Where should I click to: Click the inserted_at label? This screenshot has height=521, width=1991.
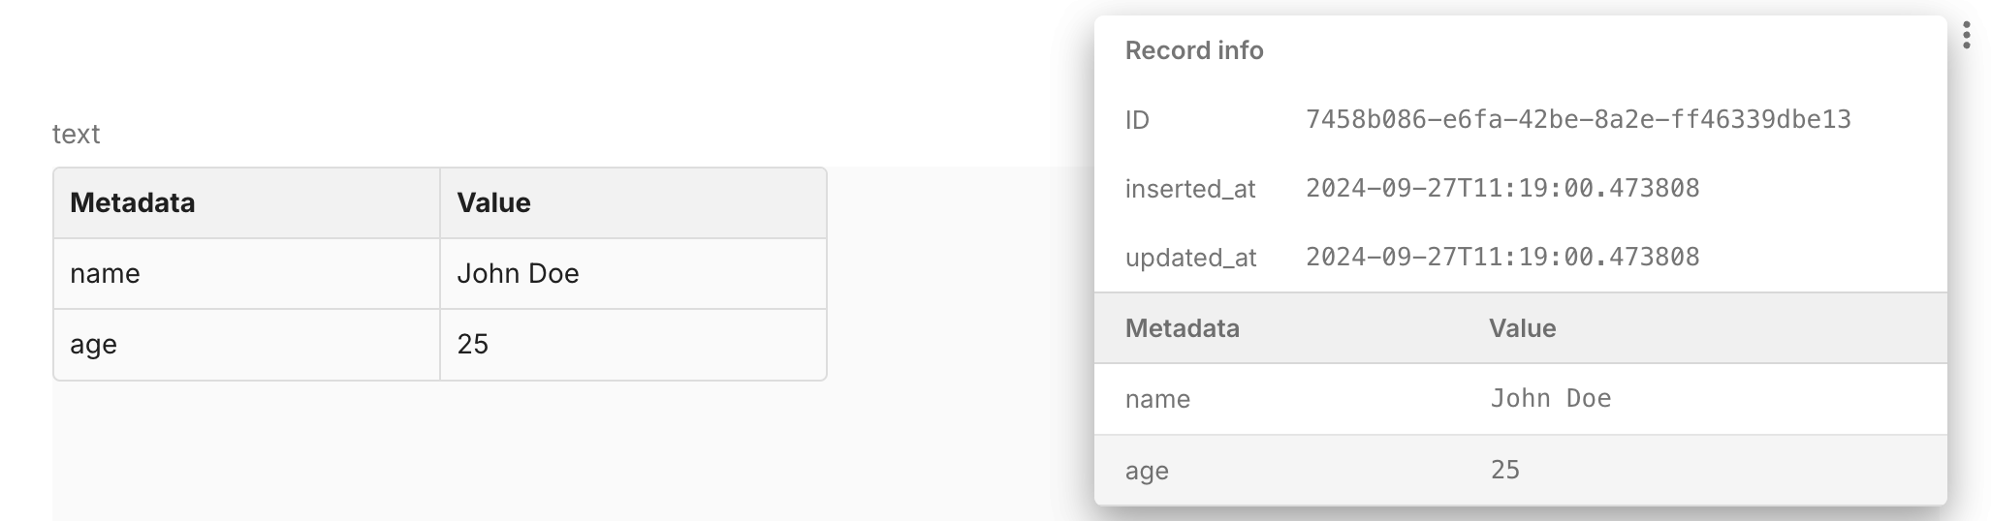point(1190,189)
